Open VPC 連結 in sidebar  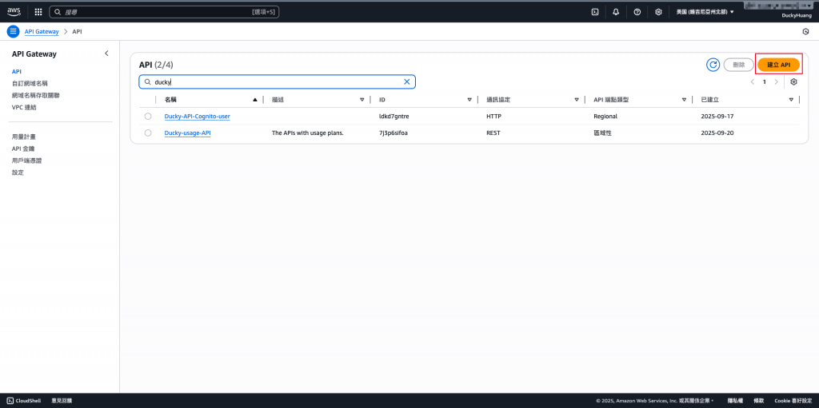pos(24,108)
